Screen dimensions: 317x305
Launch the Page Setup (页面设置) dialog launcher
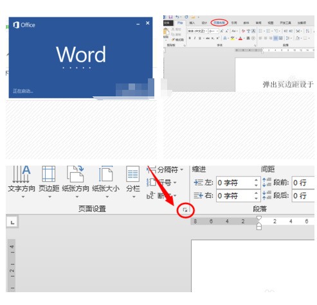tap(185, 210)
